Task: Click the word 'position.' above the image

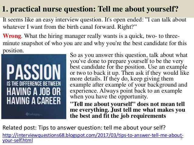Action: tap(13, 51)
